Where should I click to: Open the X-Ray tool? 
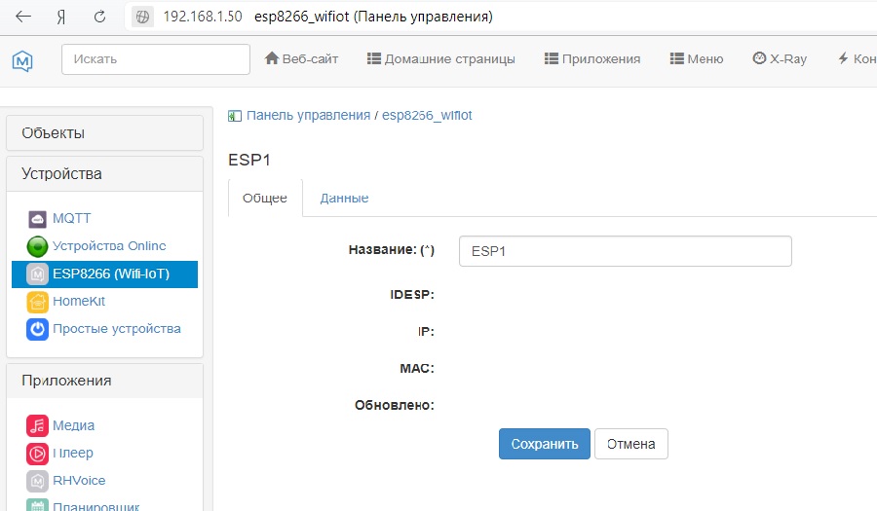780,58
